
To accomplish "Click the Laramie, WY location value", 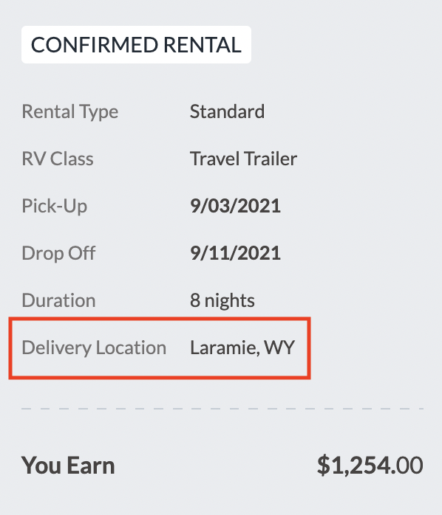I will 242,348.
